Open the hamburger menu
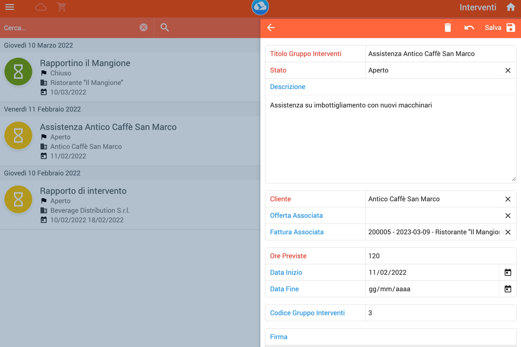This screenshot has width=521, height=347. [10, 7]
